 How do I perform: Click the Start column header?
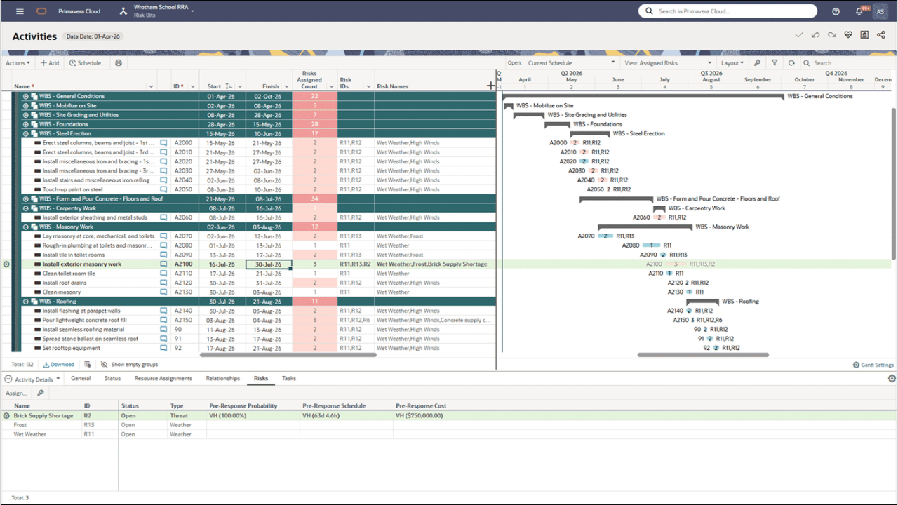click(213, 86)
